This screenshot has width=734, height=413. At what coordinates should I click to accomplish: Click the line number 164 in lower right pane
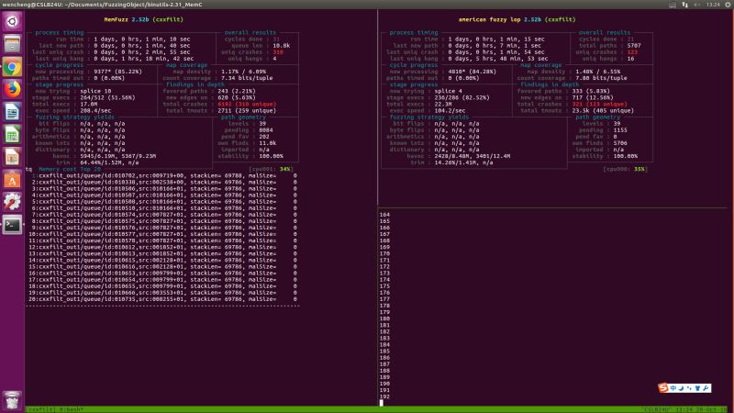[384, 215]
